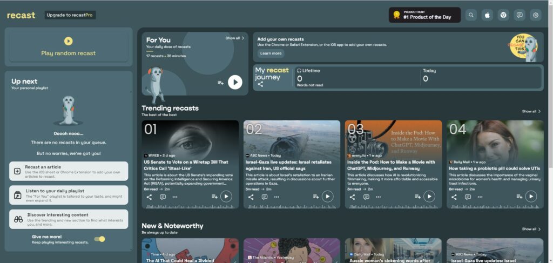This screenshot has height=263, width=553.
Task: Seek in the probiotic pill recast waveform
Action: click(x=495, y=207)
